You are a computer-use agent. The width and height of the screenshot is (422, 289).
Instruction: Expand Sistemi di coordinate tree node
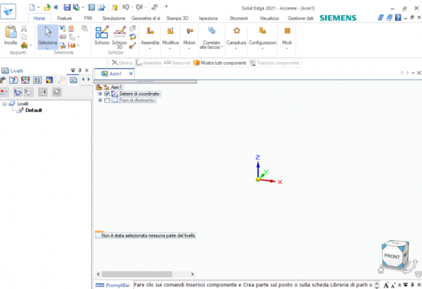tap(100, 94)
